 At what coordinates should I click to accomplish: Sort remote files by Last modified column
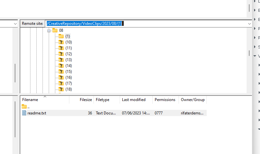pyautogui.click(x=136, y=100)
